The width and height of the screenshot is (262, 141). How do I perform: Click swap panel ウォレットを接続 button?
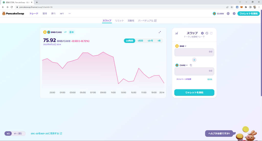tap(194, 93)
